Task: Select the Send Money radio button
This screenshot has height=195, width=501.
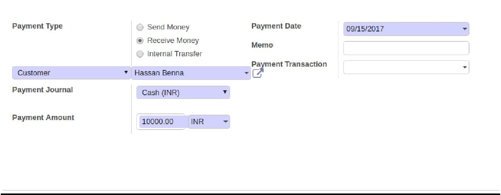Action: coord(140,27)
